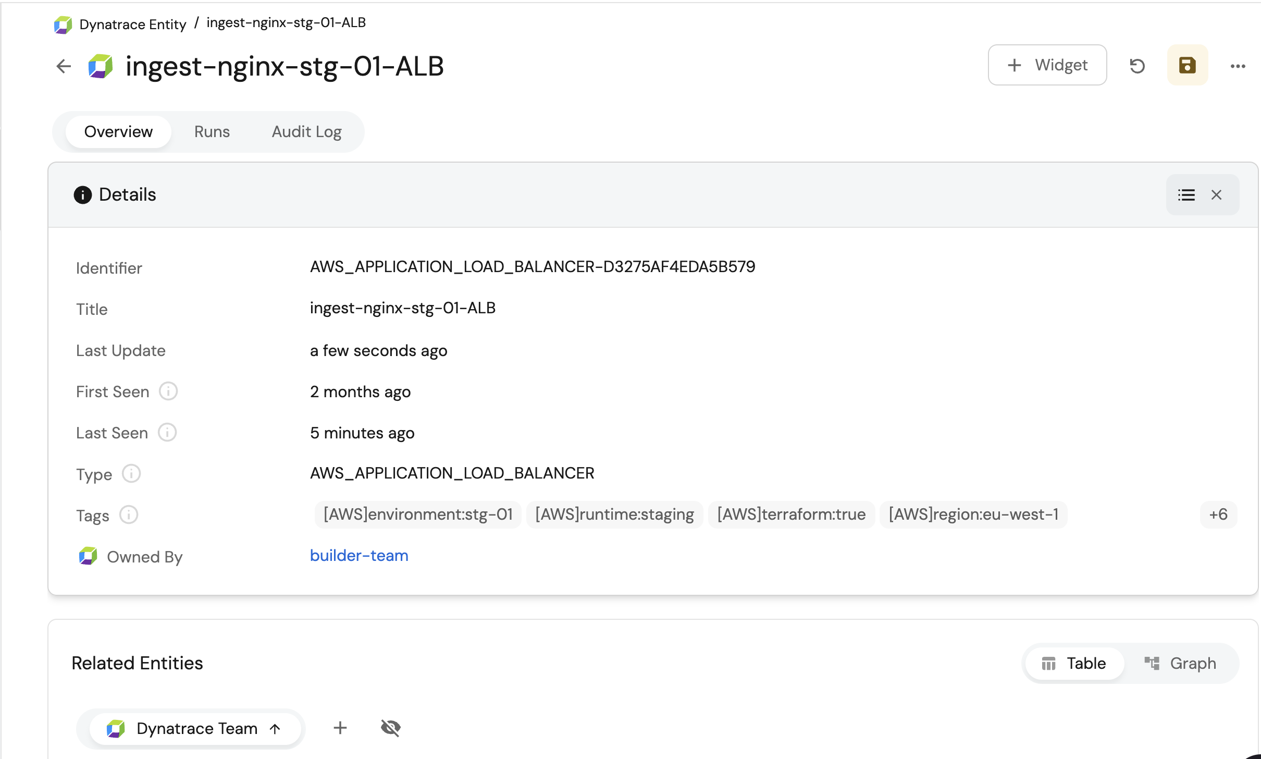The image size is (1261, 759).
Task: Click the info icon next to First Seen
Action: tap(168, 391)
